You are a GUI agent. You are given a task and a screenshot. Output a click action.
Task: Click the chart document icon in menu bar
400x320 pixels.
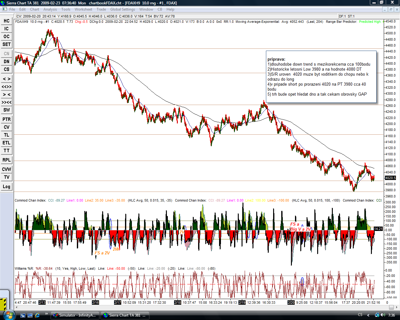4,9
